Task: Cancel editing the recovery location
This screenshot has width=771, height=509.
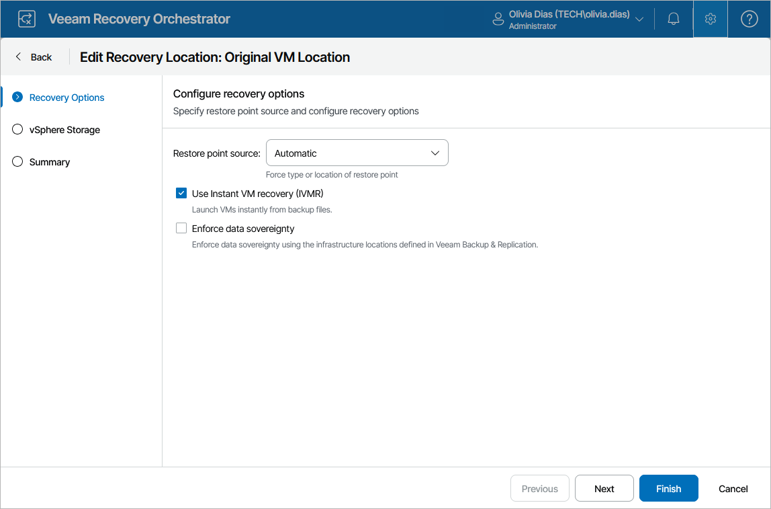Action: [733, 489]
